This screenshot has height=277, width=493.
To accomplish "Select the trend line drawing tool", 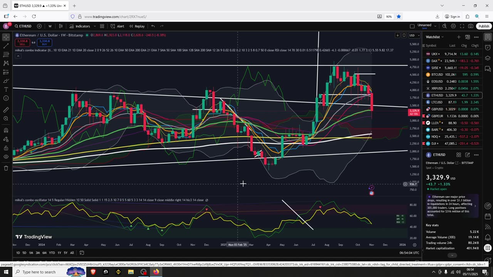I will pyautogui.click(x=6, y=46).
